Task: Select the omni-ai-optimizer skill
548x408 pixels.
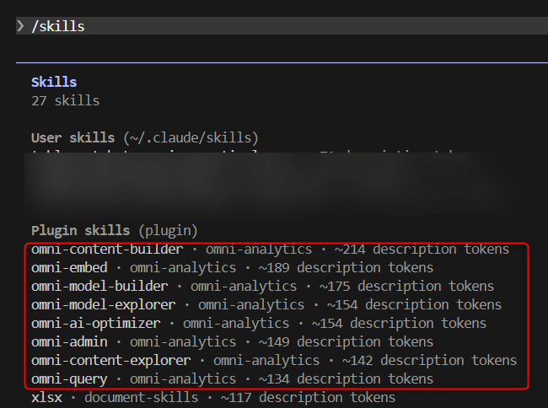Action: 95,323
